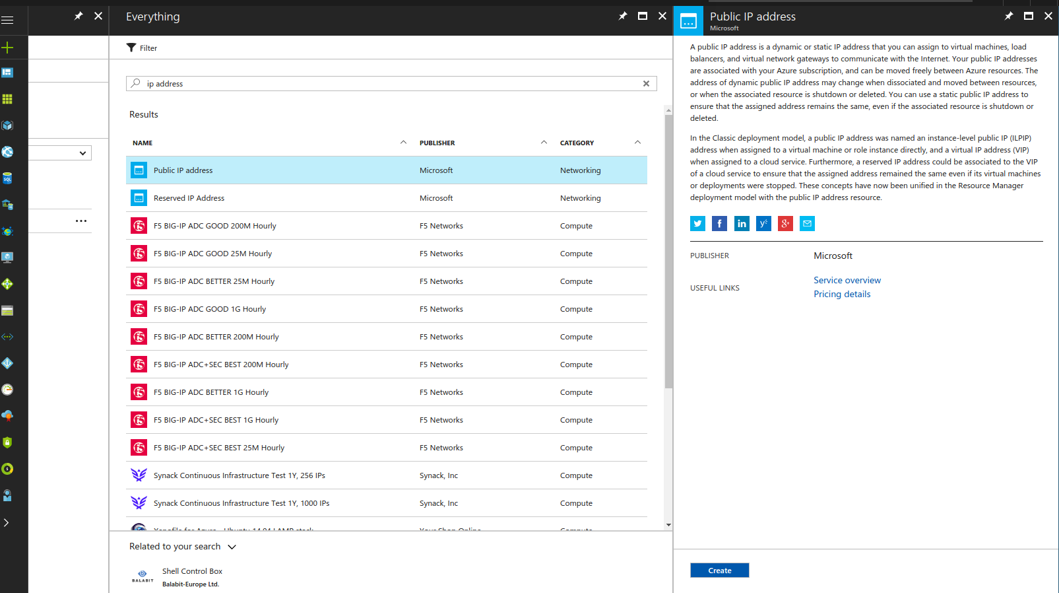Open Resource groups cube icon
Image resolution: width=1059 pixels, height=593 pixels.
7,125
